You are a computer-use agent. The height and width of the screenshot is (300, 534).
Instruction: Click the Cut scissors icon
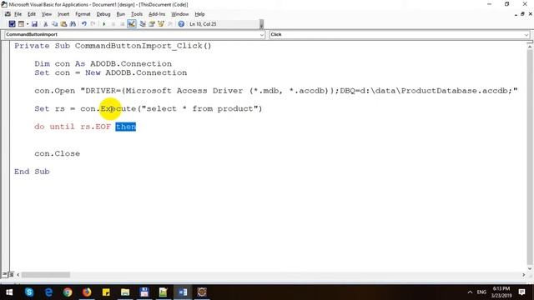pyautogui.click(x=45, y=24)
